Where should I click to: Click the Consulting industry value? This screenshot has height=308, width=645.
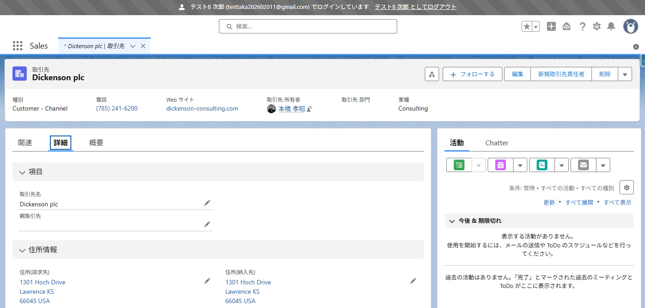[x=413, y=108]
